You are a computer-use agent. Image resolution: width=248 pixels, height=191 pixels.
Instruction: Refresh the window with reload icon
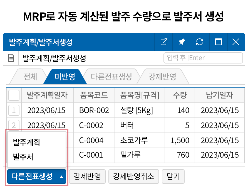pos(200,42)
